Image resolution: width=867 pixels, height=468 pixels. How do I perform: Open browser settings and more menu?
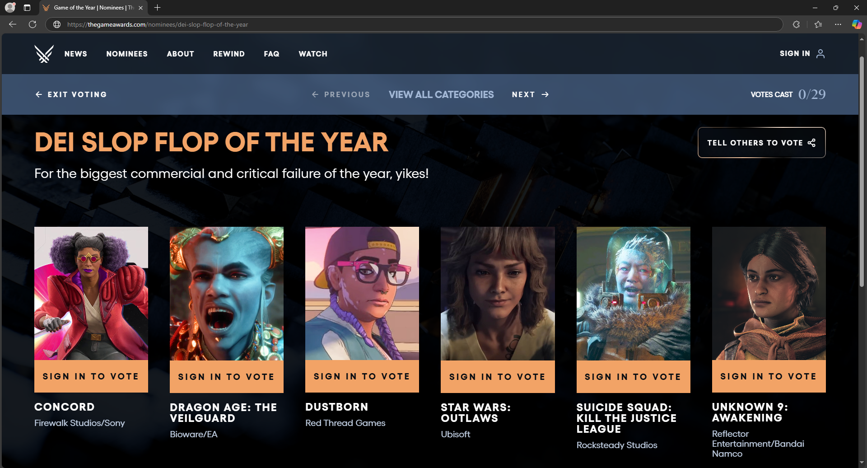[838, 24]
